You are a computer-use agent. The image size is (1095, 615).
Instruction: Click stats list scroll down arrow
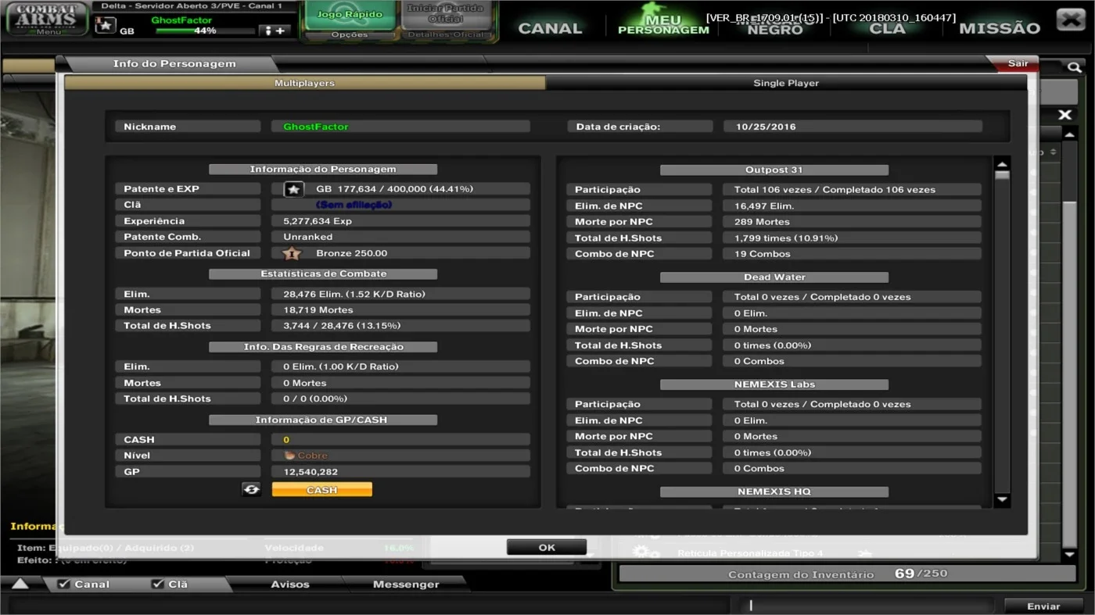point(1002,499)
